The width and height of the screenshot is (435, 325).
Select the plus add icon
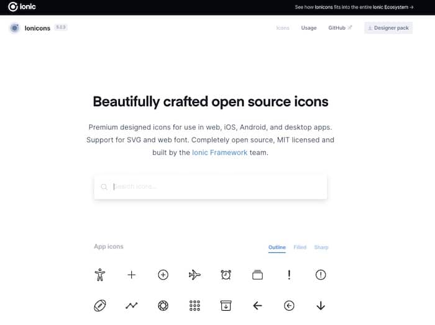tap(132, 275)
